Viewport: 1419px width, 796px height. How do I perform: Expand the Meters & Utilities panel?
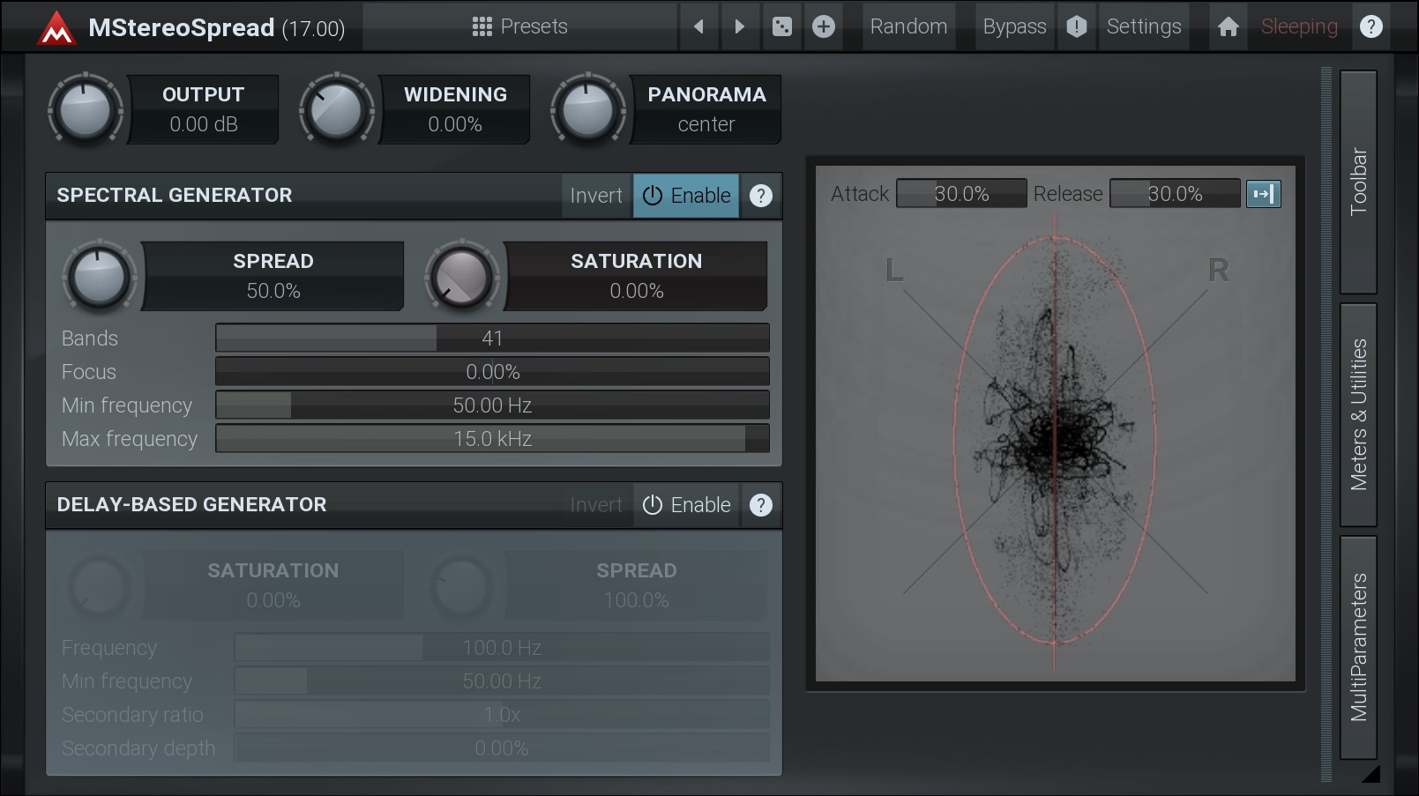pos(1358,414)
